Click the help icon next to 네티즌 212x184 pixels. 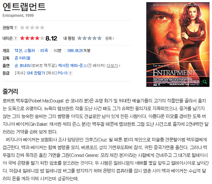16,38
